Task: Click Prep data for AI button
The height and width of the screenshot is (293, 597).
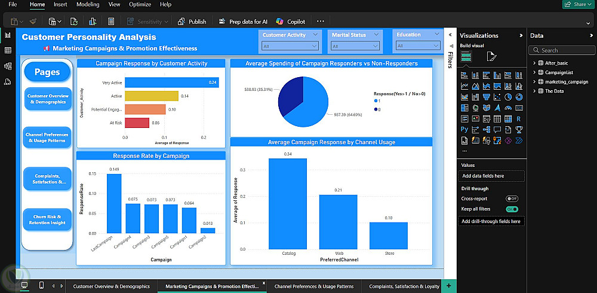Action: coord(243,22)
